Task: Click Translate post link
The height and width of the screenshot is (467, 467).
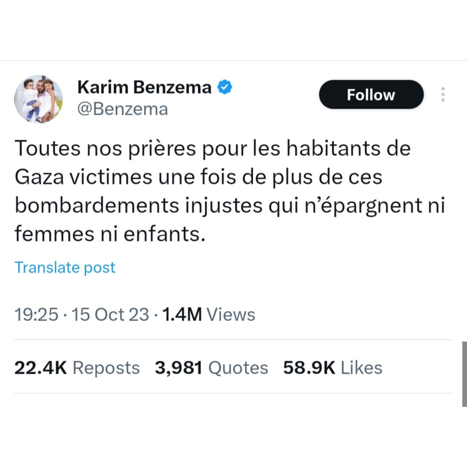Action: click(65, 267)
